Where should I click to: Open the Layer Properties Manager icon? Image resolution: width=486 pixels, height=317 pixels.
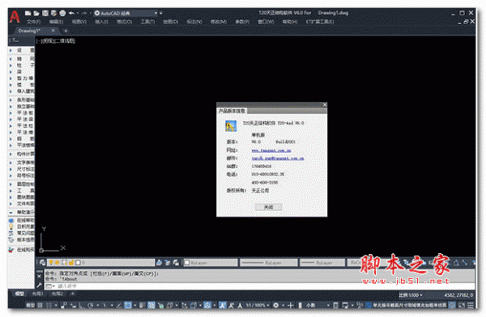tap(42, 263)
